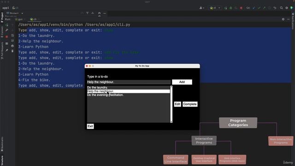Click the to-do text input field
295x166 pixels.
(129, 82)
